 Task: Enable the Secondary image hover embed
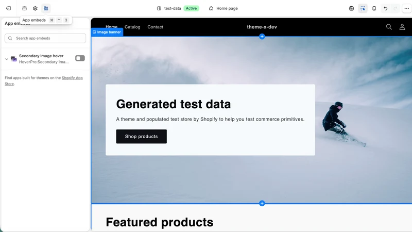(80, 58)
